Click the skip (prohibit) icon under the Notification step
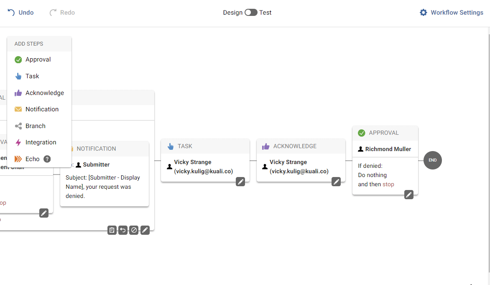 134,230
